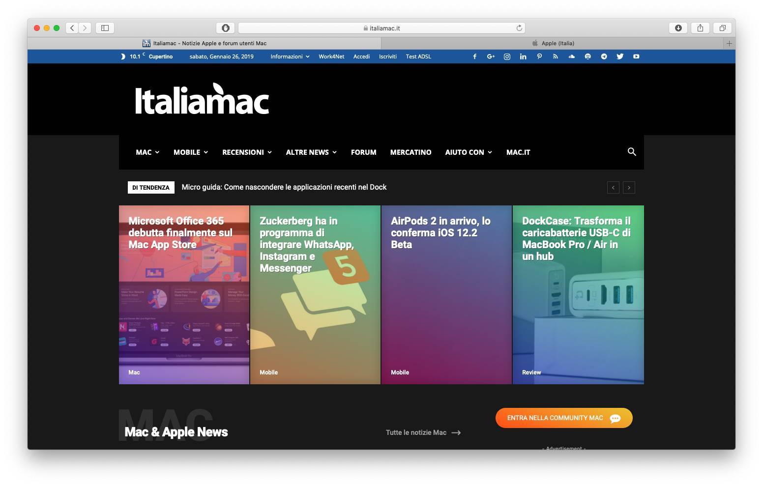
Task: Click the Test ADSL link
Action: point(418,57)
